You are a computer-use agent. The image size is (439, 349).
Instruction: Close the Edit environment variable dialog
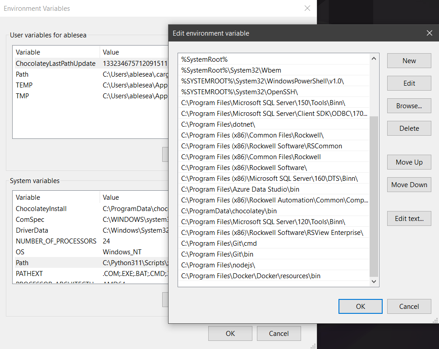[x=430, y=33]
